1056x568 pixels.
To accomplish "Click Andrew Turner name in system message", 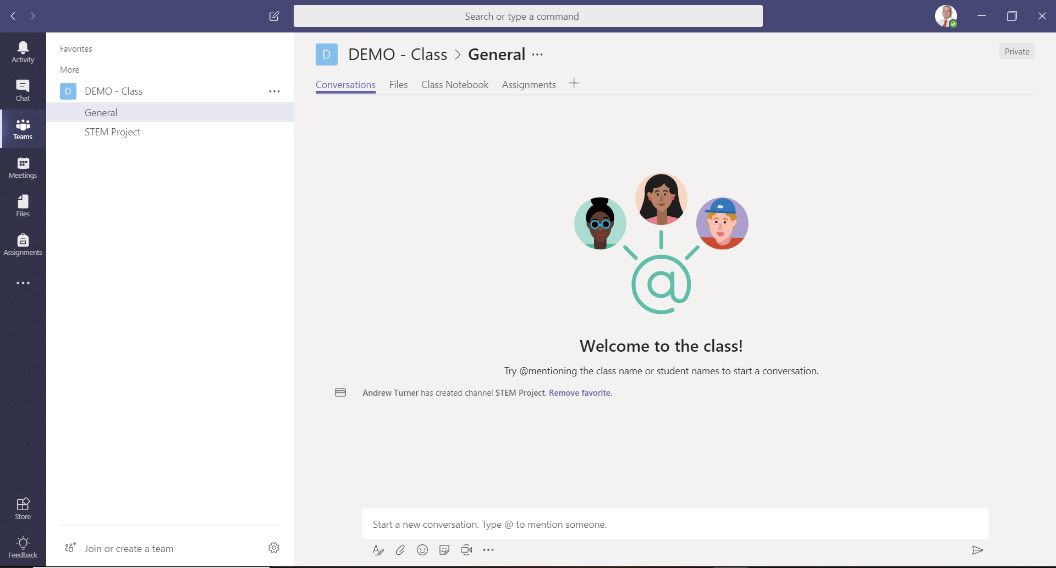I will coord(391,393).
